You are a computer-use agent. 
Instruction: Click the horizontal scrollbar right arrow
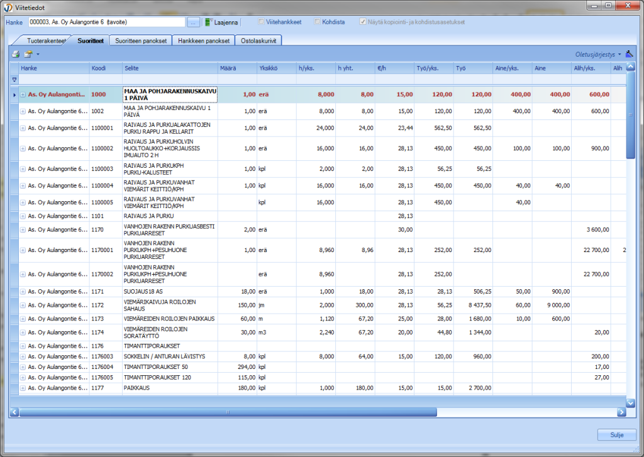[x=621, y=412]
